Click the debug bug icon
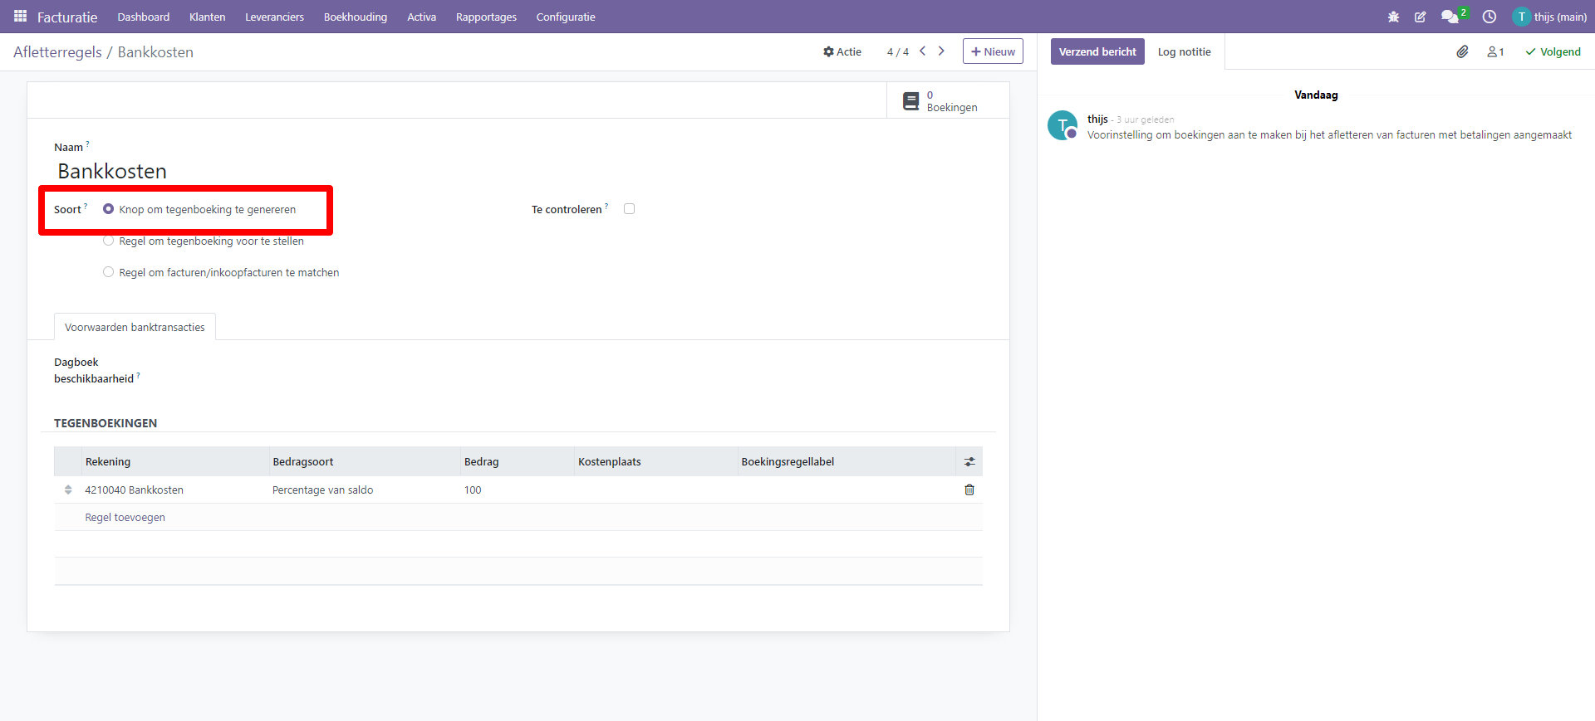 [1393, 17]
